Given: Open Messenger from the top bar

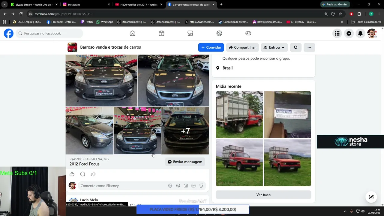Looking at the screenshot, I should (x=349, y=34).
